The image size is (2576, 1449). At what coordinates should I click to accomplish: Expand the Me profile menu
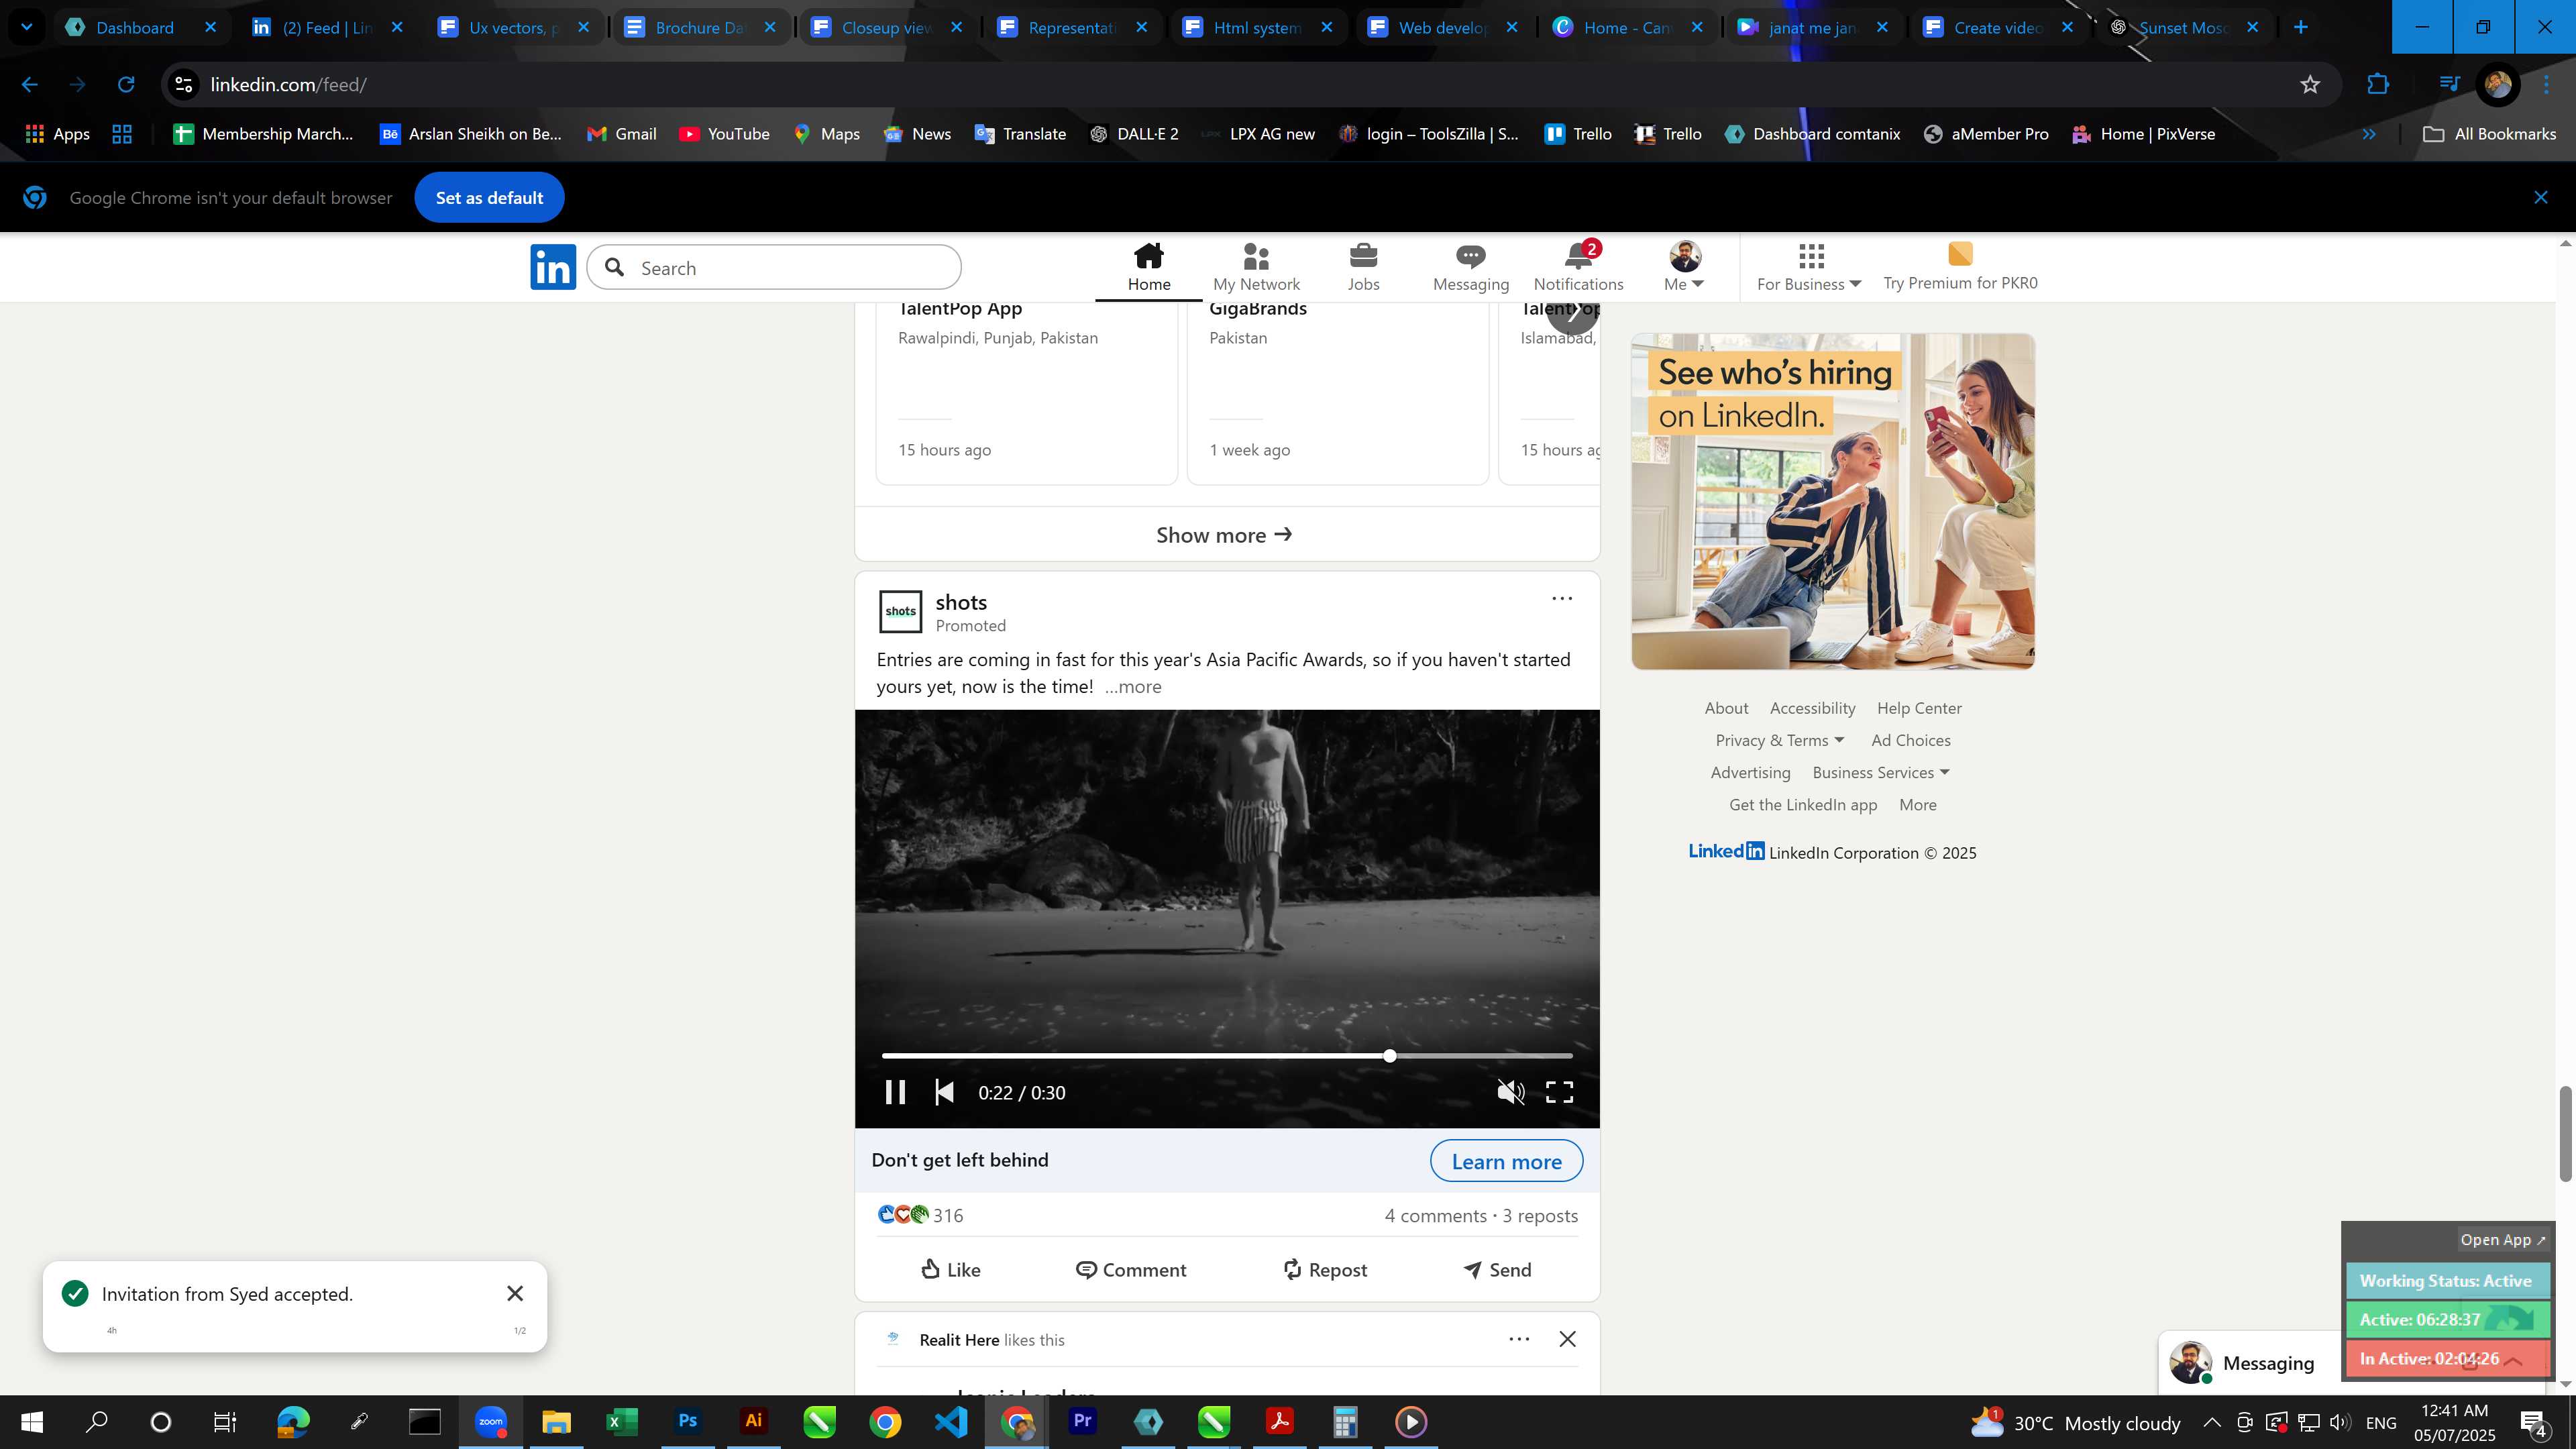pyautogui.click(x=1684, y=267)
